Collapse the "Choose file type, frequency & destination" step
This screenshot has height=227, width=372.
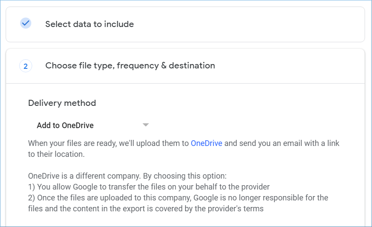pos(185,66)
